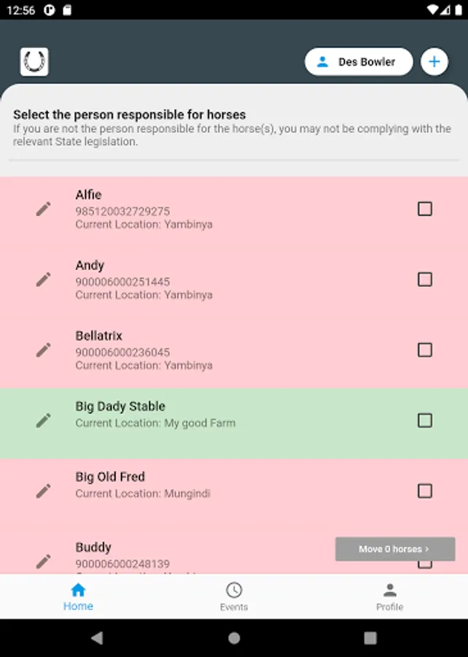Select the Big Dady Stable row name
Image resolution: width=468 pixels, height=657 pixels.
coord(120,407)
